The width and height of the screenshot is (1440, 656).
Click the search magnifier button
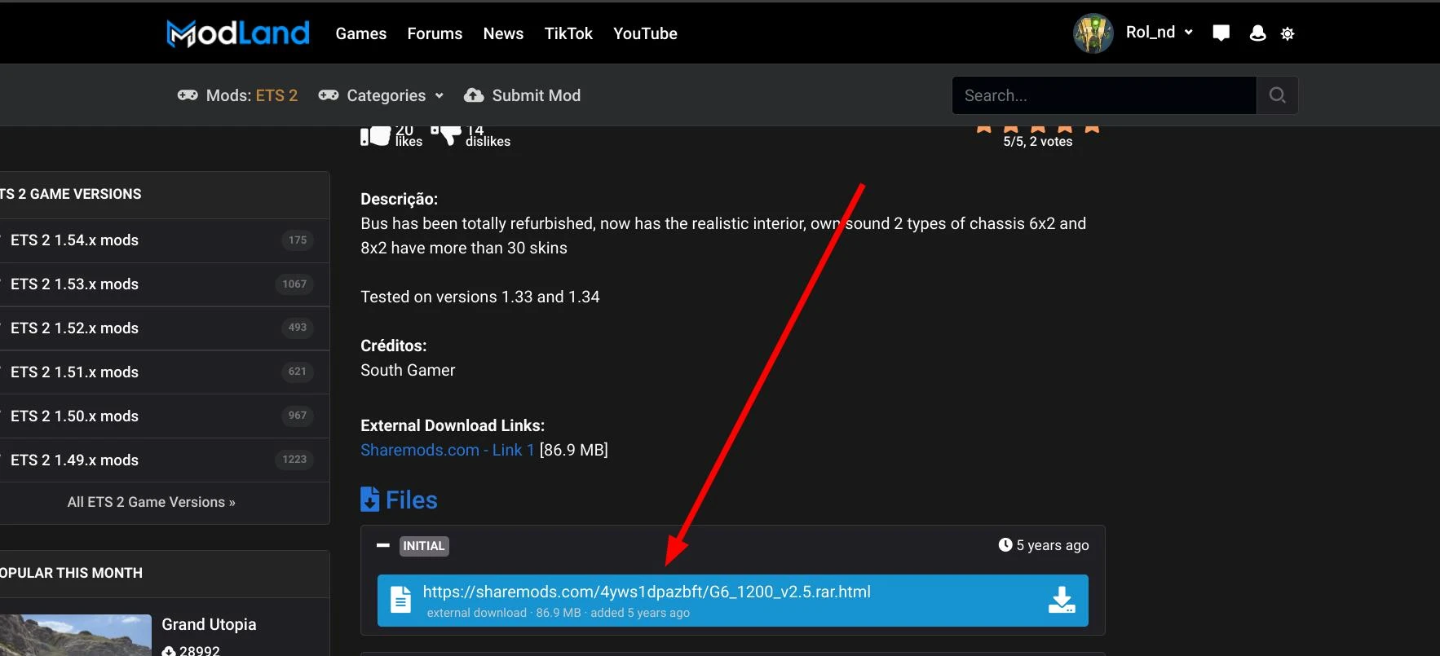point(1278,95)
